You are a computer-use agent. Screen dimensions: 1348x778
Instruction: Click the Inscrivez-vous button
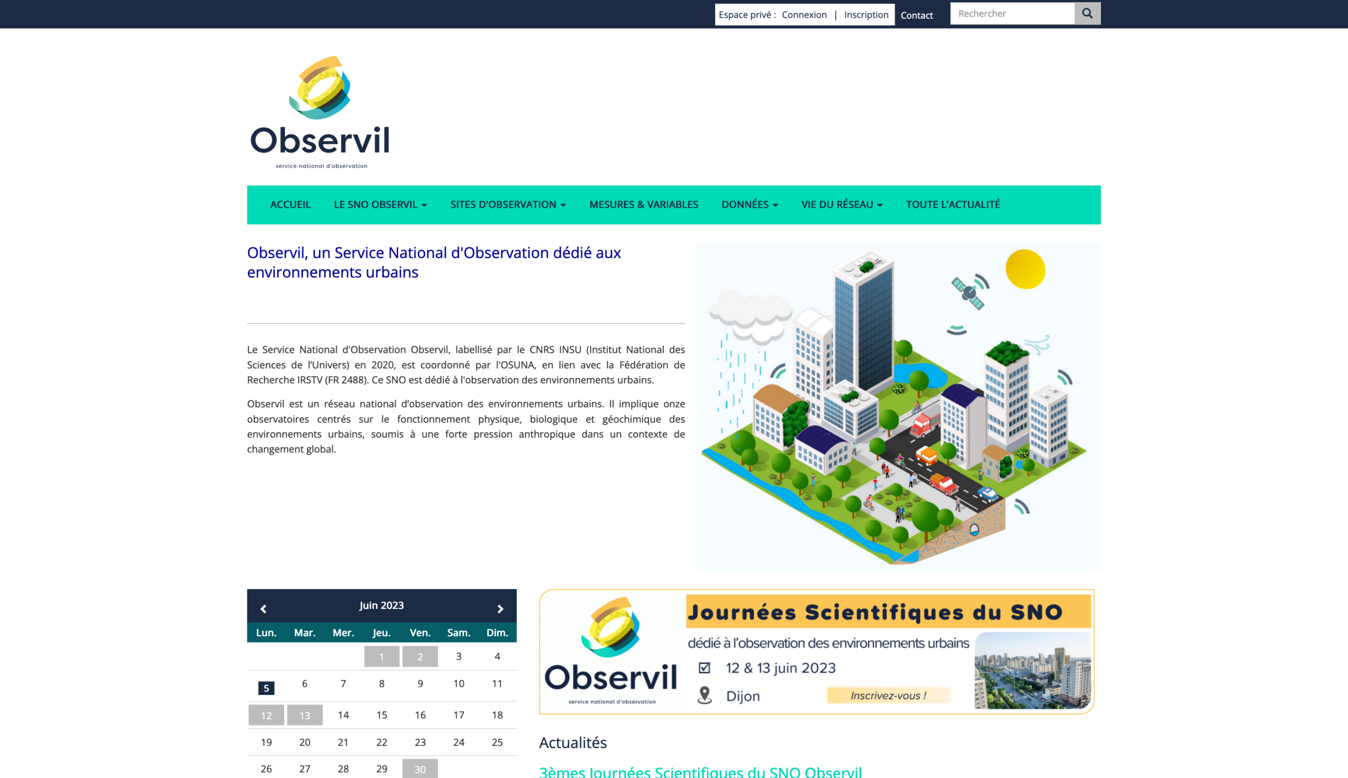click(x=888, y=696)
